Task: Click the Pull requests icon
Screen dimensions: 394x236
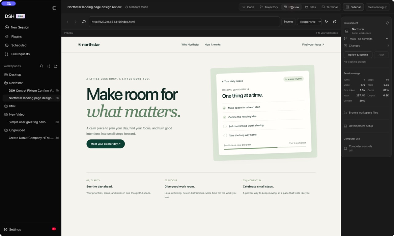Action: [x=7, y=54]
